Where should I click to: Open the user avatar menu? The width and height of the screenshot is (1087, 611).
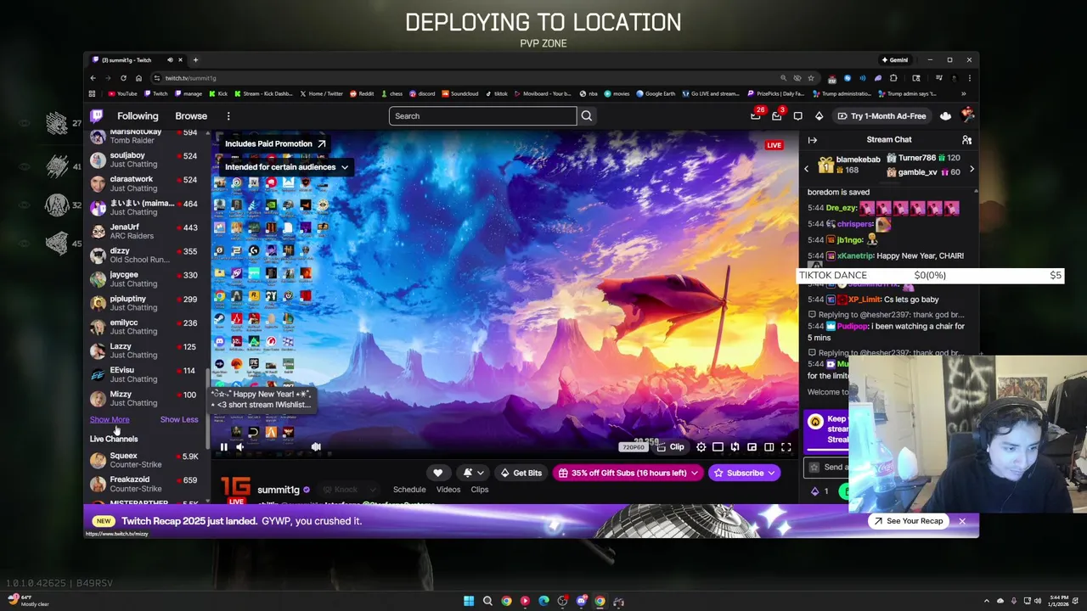point(968,116)
